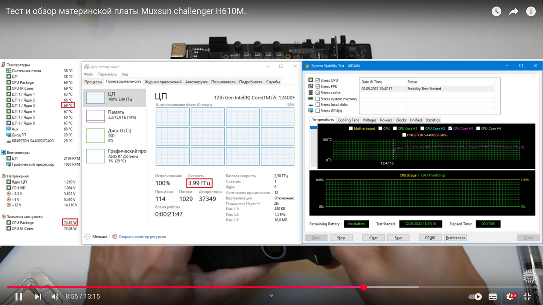This screenshot has height=305, width=543.
Task: Select ЦП performance thumbnail
Action: pos(95,98)
